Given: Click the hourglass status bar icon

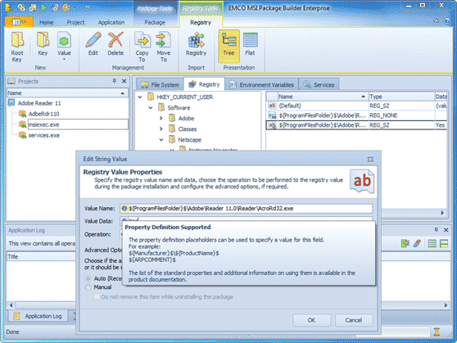Looking at the screenshot, I should (x=437, y=332).
